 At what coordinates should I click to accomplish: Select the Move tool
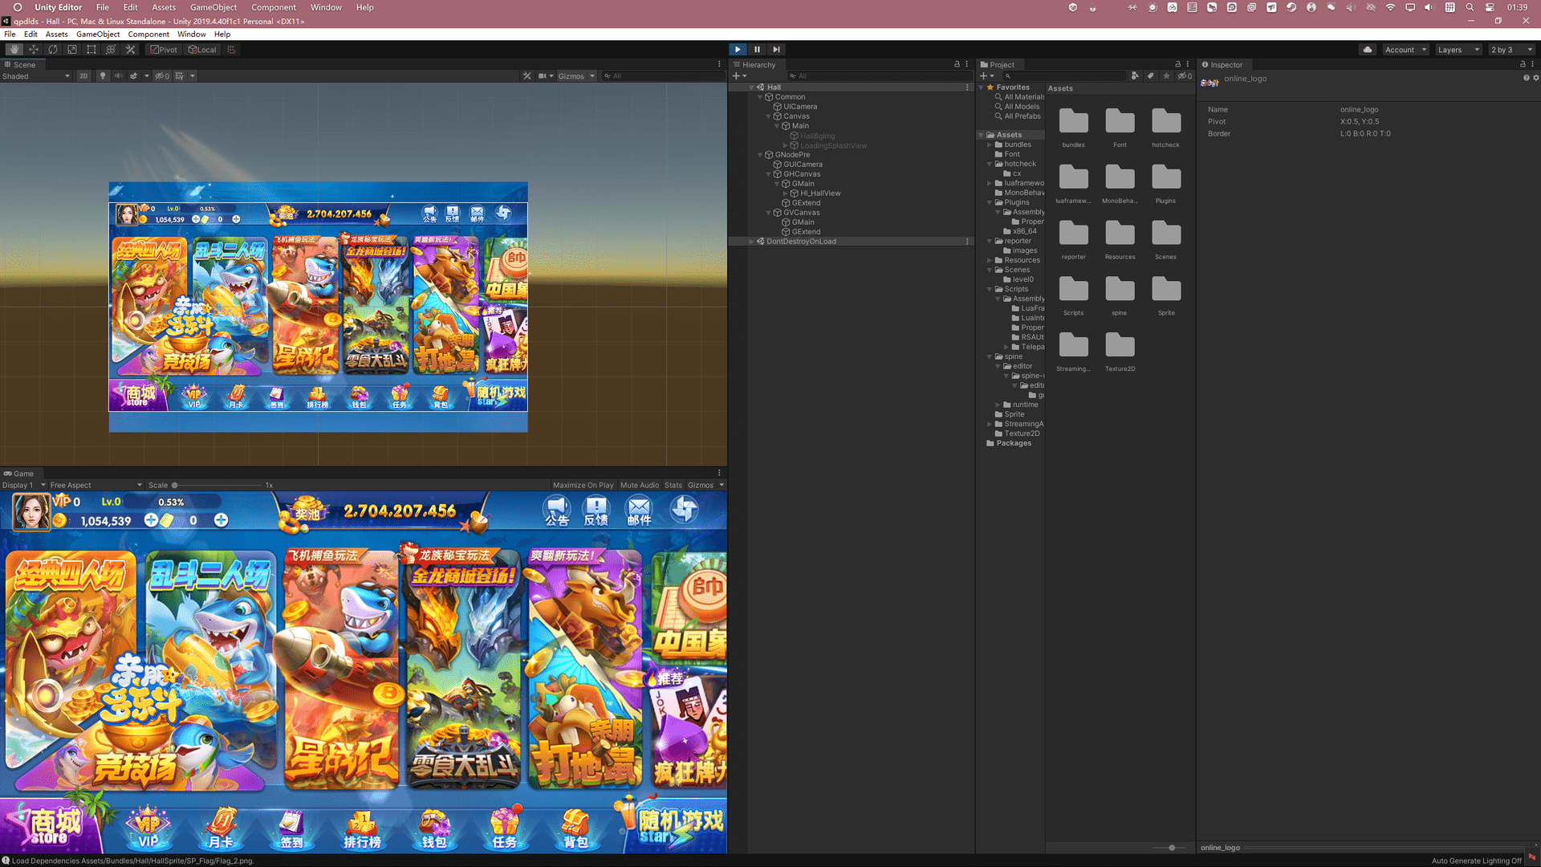(34, 50)
